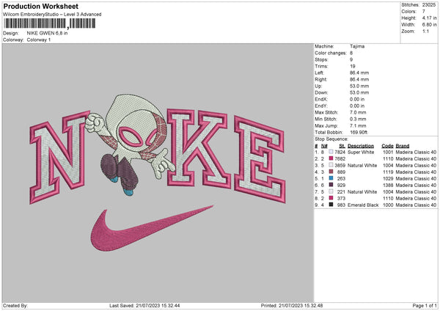Click the 'Super White' description
Screen dimensions: 440x311
361,152
